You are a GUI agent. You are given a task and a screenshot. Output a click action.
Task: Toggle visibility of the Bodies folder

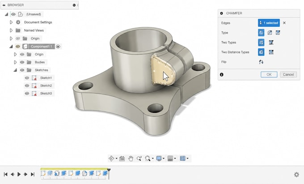(22, 62)
